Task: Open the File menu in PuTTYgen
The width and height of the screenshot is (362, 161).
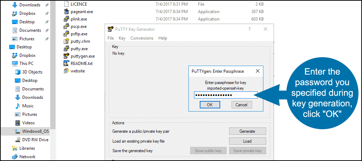Action: (111, 38)
